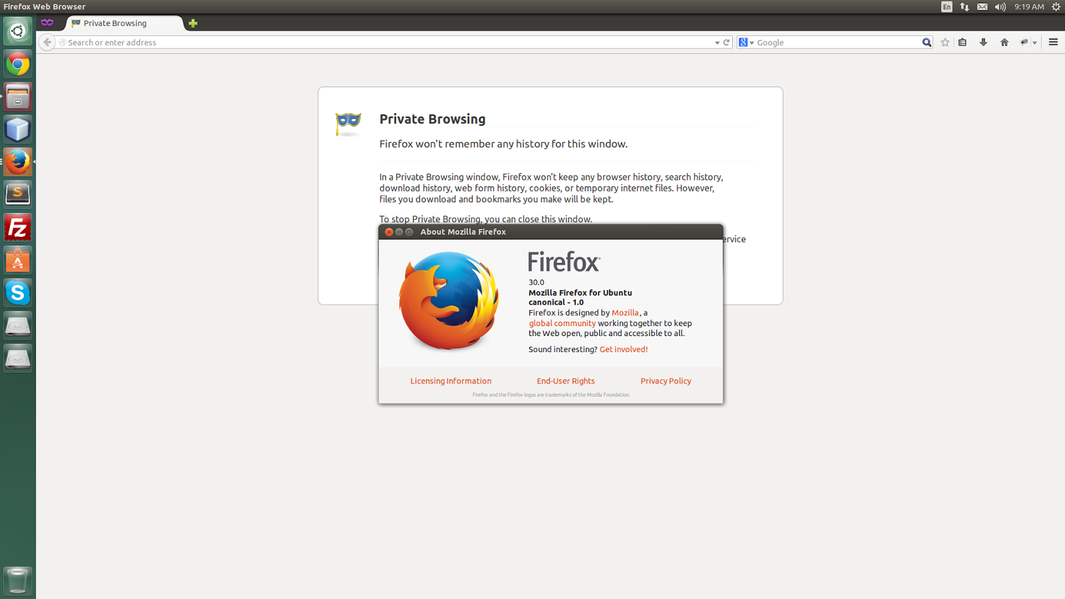Image resolution: width=1065 pixels, height=599 pixels.
Task: Click the End-User Rights link
Action: [x=565, y=381]
